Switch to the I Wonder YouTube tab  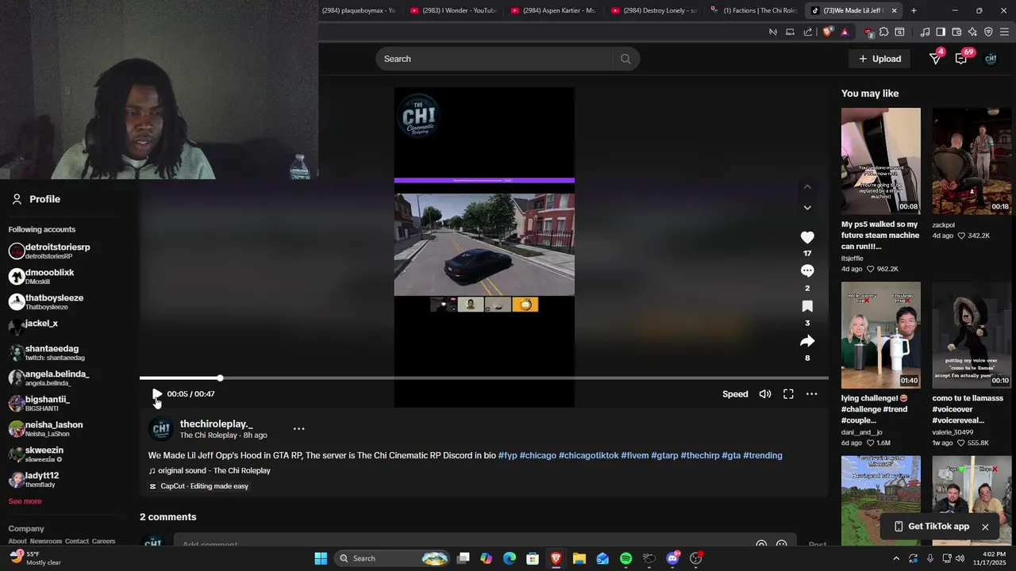[452, 10]
